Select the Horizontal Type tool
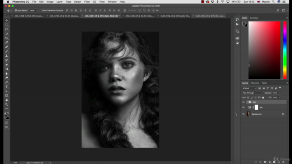Screen dimensions: 292x164 click(x=6, y=87)
